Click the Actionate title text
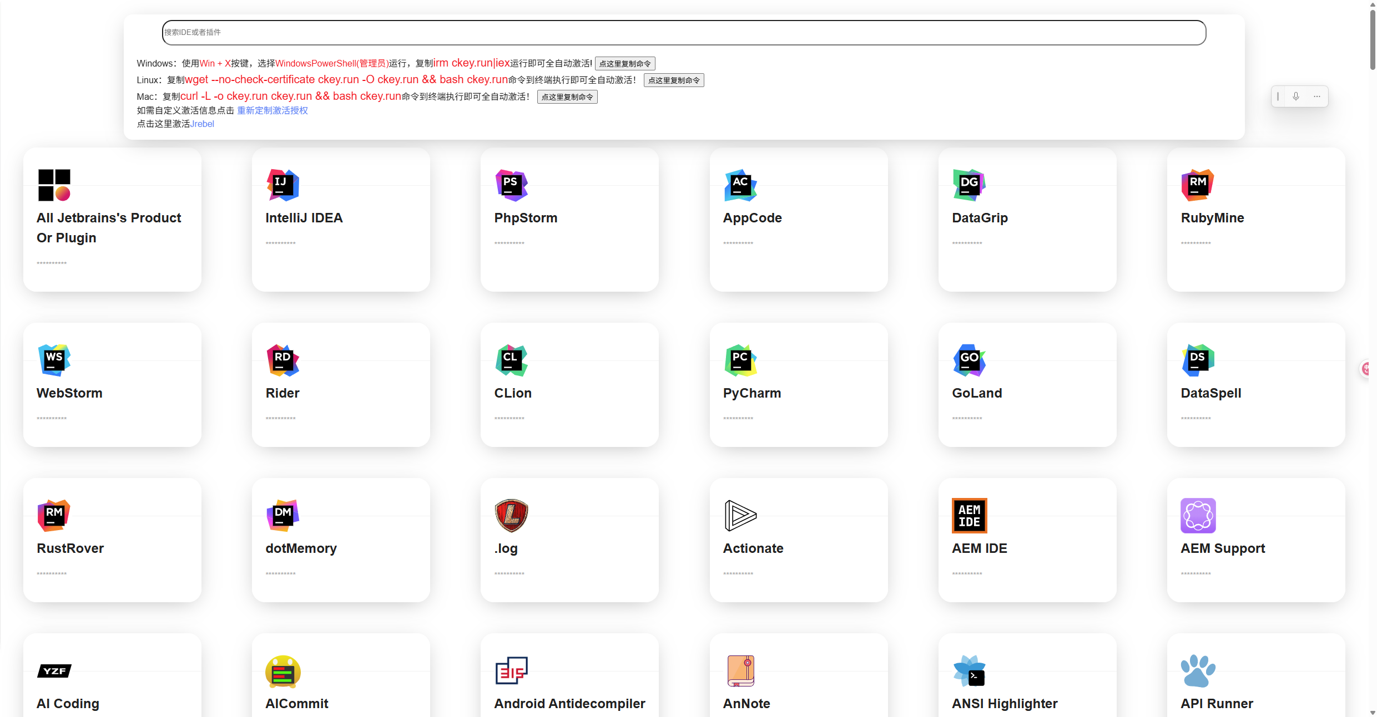Image resolution: width=1377 pixels, height=717 pixels. [x=753, y=548]
